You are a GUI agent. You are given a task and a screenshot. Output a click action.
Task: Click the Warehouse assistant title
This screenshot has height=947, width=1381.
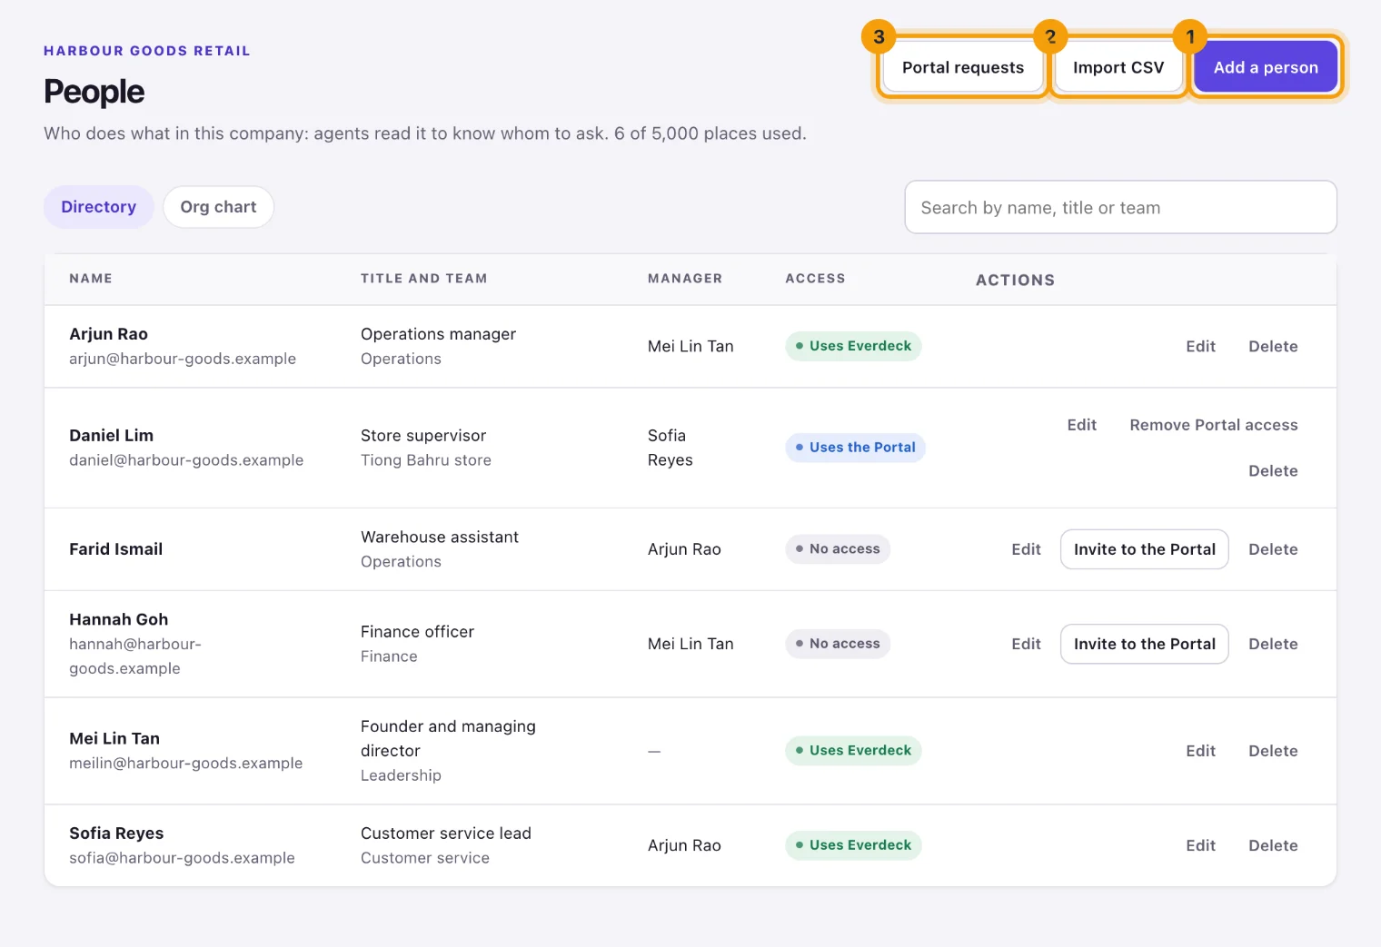pos(440,538)
